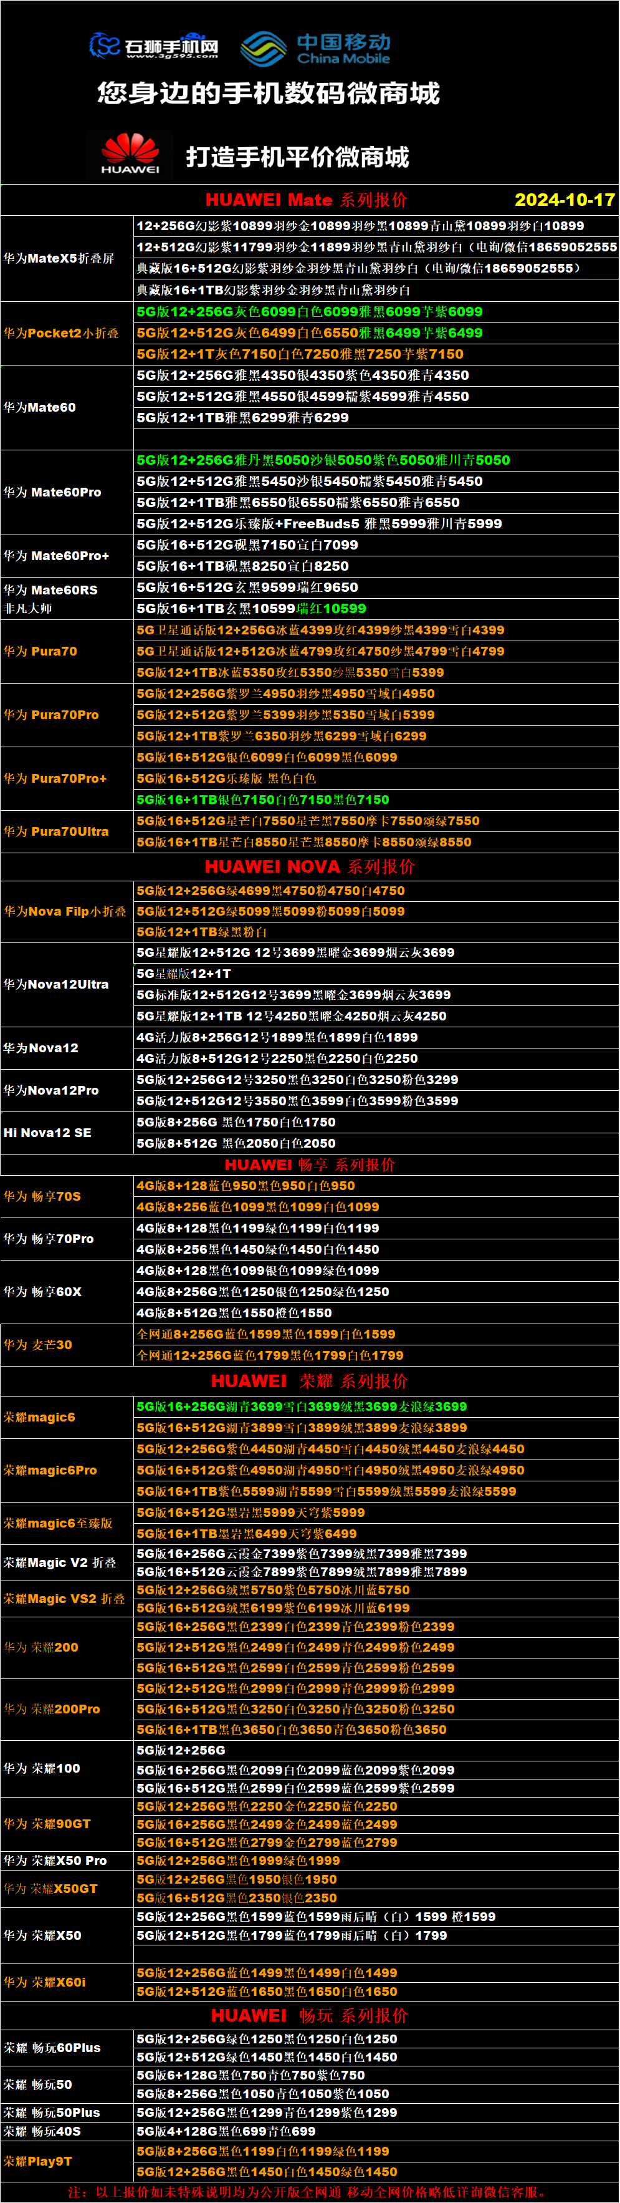Viewport: 620px width, 2203px height.
Task: Select the '华为 畅享70Pro' model cell
Action: 67,1239
